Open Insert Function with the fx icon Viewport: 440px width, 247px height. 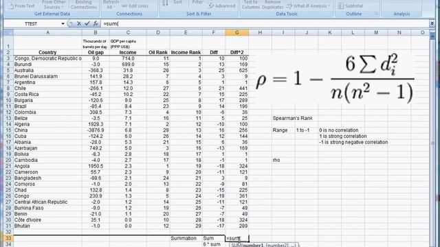point(96,24)
